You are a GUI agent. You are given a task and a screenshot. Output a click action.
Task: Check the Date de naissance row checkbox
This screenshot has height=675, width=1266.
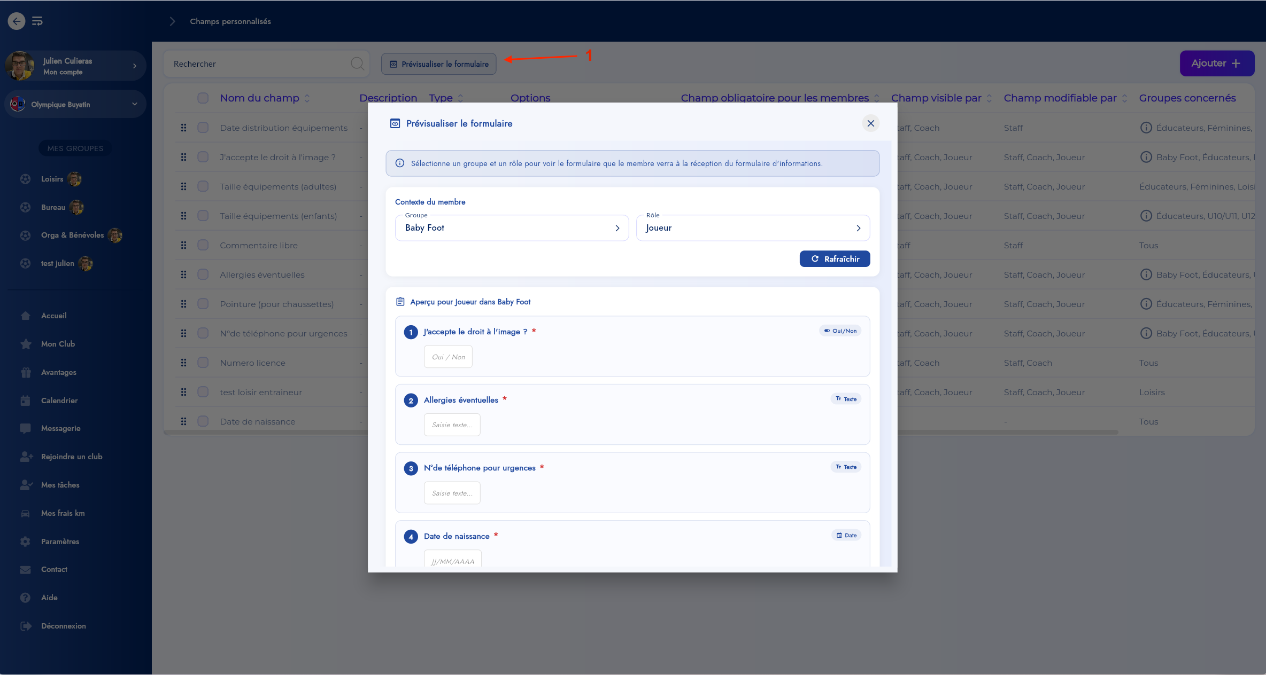(203, 421)
